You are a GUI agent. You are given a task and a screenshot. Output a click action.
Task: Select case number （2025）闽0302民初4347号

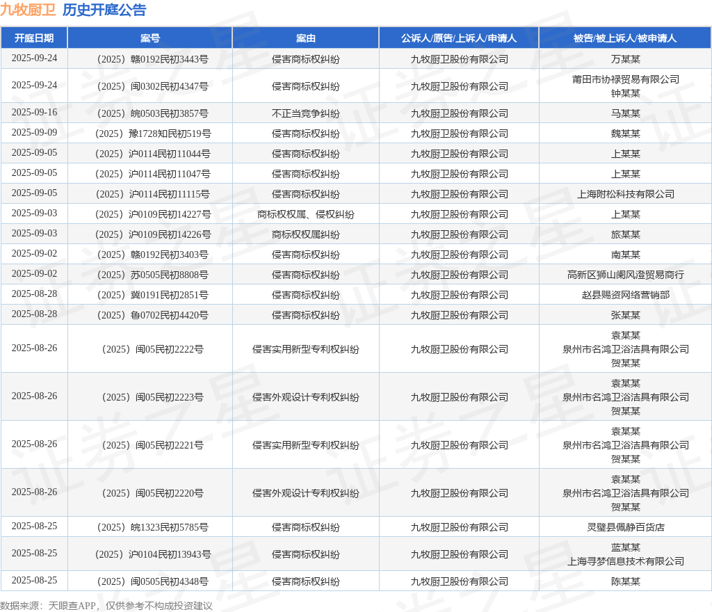tap(150, 86)
